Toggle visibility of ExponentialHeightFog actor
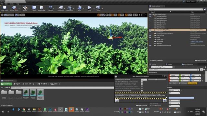The image size is (207, 116). pos(150,30)
